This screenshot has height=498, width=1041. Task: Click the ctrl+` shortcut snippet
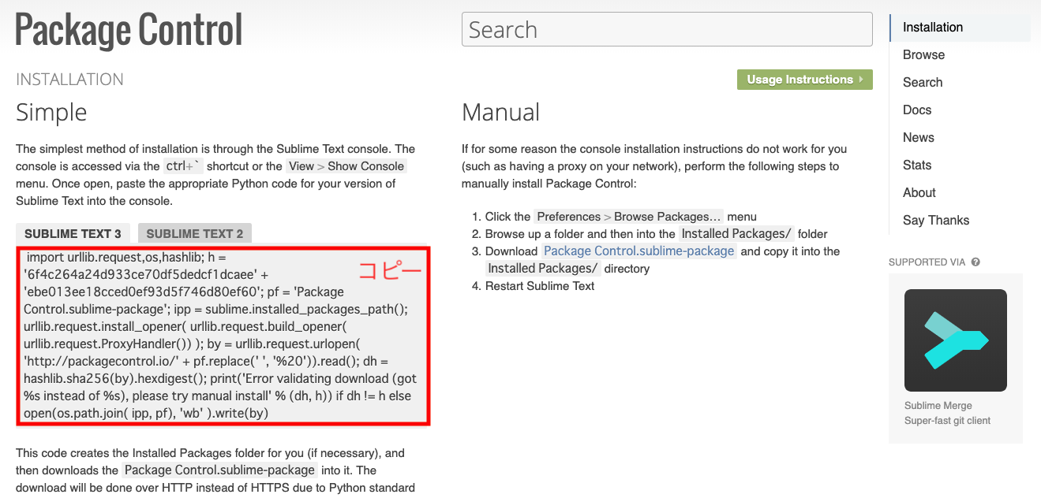[x=183, y=166]
